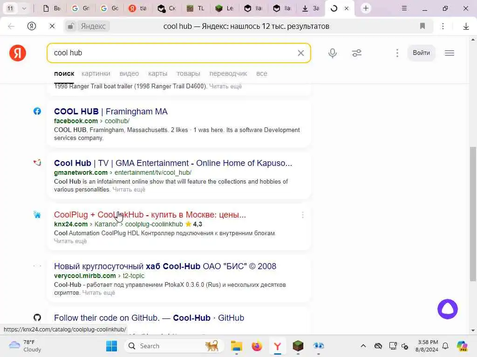Screen dimensions: 477x357
Task: Click the GitHub favicon beside Cool-Hub result
Action: tap(37, 317)
